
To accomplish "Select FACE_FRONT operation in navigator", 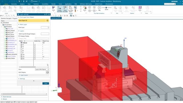I will tap(11, 31).
